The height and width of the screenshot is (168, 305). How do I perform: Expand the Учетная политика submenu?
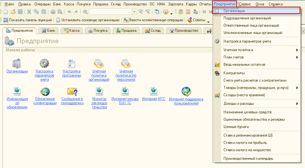click(297, 50)
